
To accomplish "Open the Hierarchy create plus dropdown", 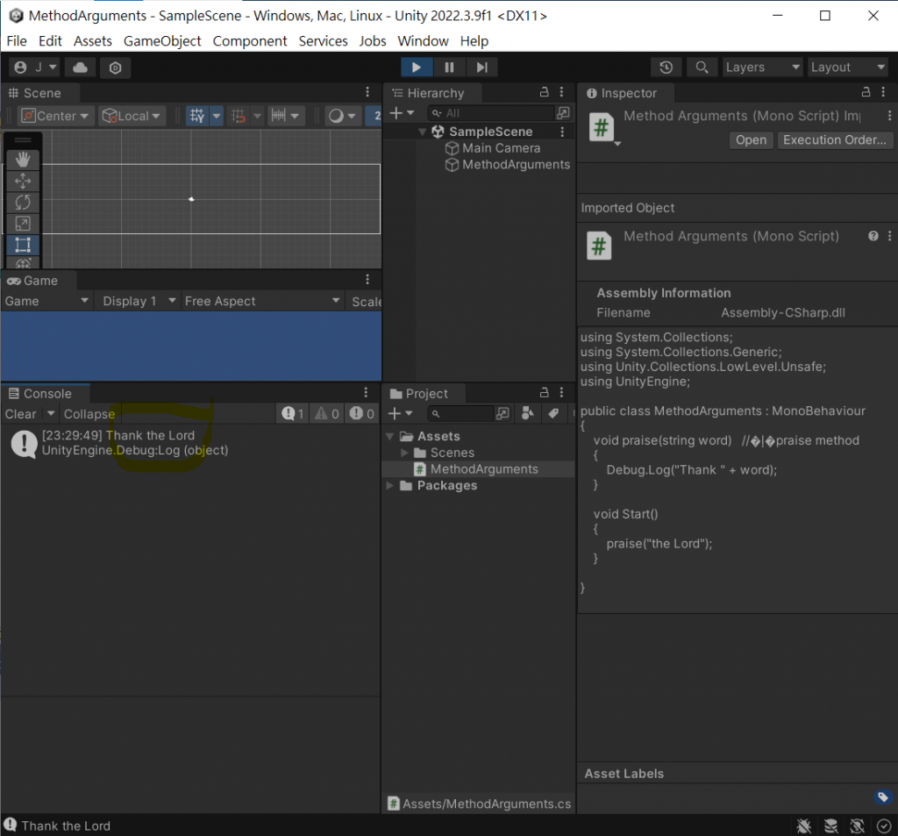I will pyautogui.click(x=402, y=113).
